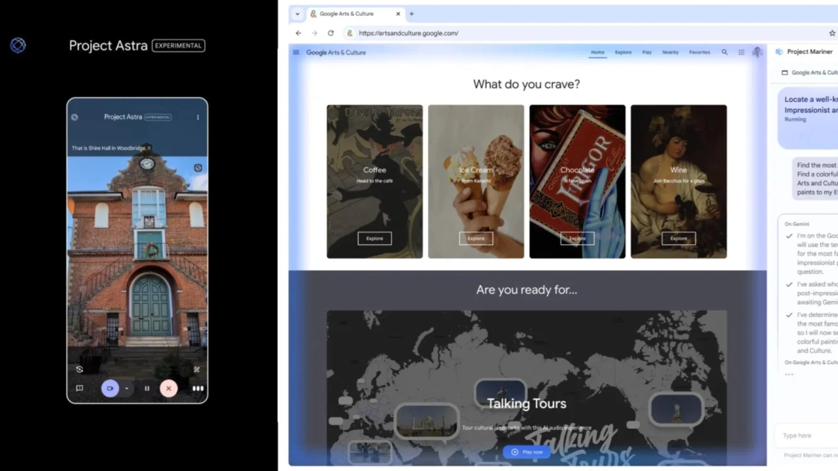Open the feedback icon on Astra phone
Image resolution: width=838 pixels, height=471 pixels.
coord(80,388)
